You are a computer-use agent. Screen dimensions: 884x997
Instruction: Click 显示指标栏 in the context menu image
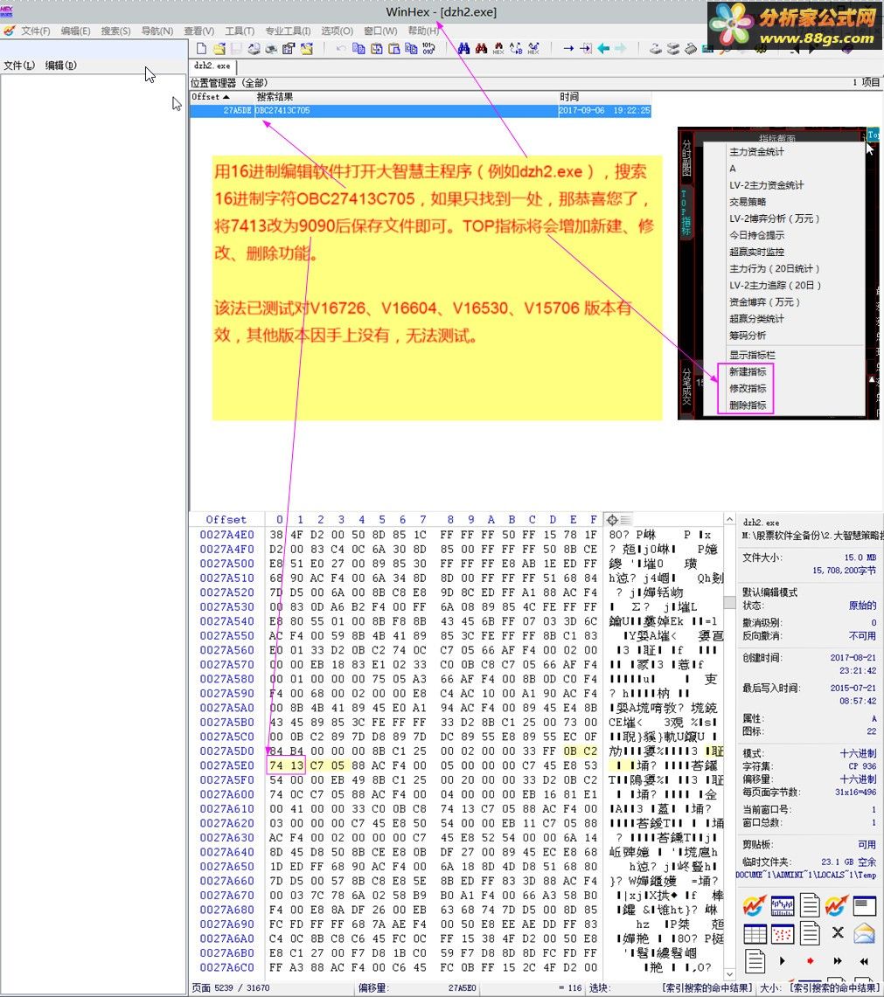point(752,355)
